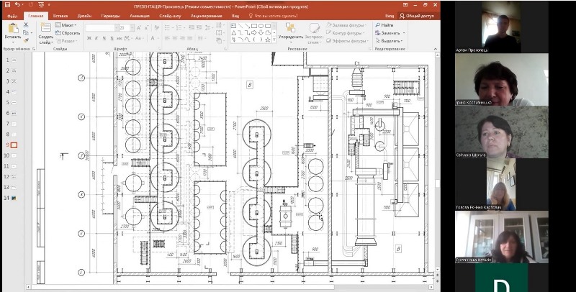Select slide 14 thumbnail in slide panel

point(14,198)
